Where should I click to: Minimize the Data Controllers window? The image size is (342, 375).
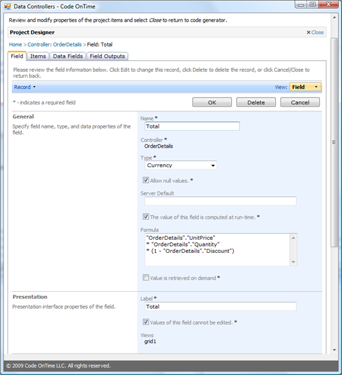(301, 4)
